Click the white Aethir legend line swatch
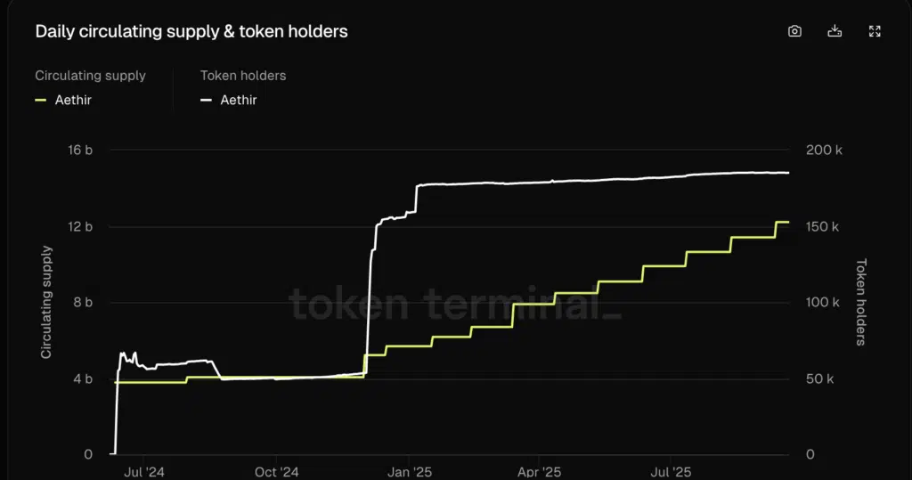 pos(207,100)
